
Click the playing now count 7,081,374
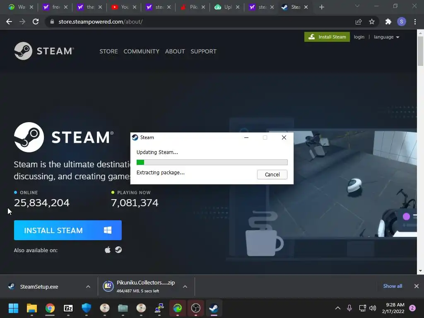click(135, 203)
